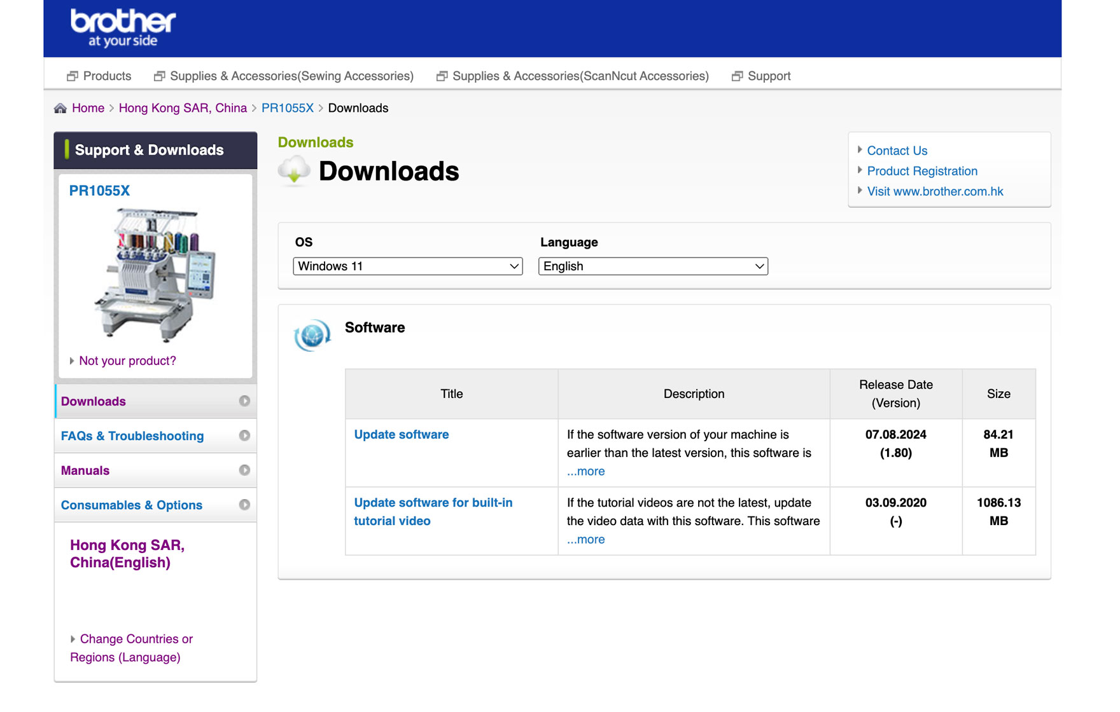This screenshot has width=1120, height=712.
Task: Click the 1086.13 MB size cell
Action: pos(998,521)
